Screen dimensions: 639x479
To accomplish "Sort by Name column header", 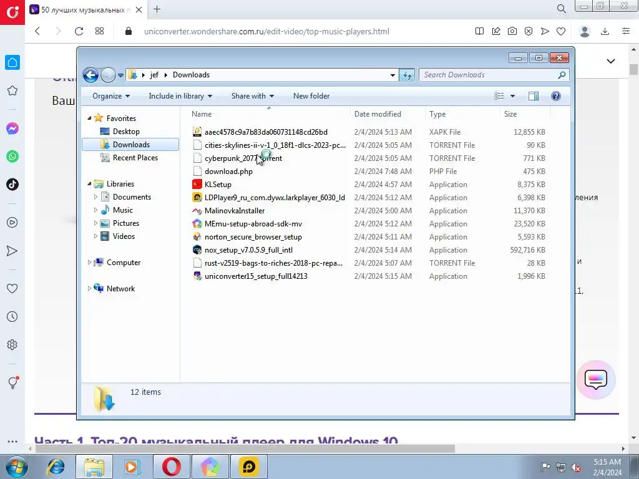I will [x=269, y=114].
